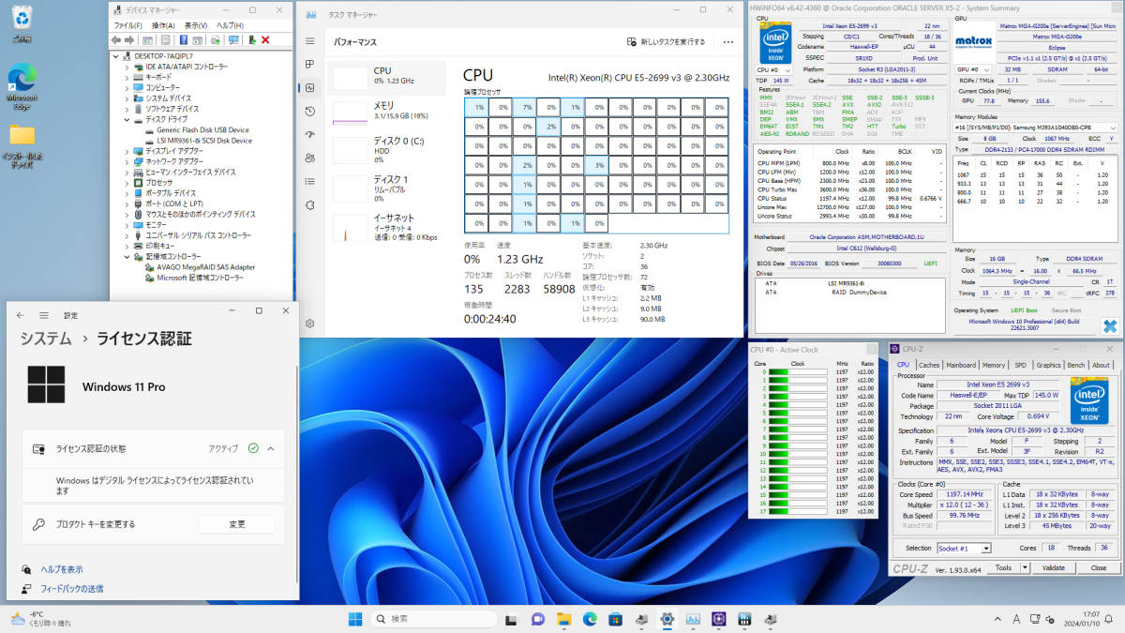Viewport: 1125px width, 633px height.
Task: Click the HWiNFO blue X close icon
Action: coord(1110,325)
